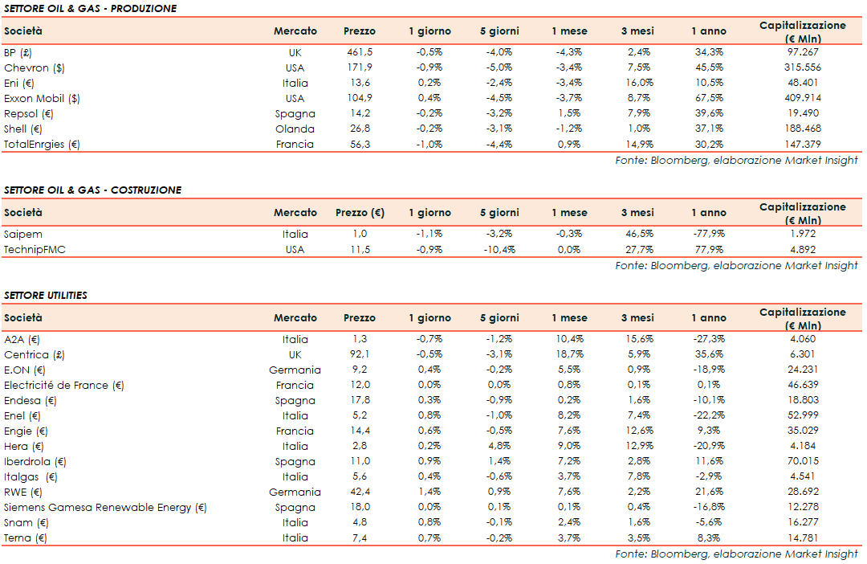Select the 'Settore Oil & Gas - Produzione' heading
Image resolution: width=867 pixels, height=564 pixels.
pos(90,8)
